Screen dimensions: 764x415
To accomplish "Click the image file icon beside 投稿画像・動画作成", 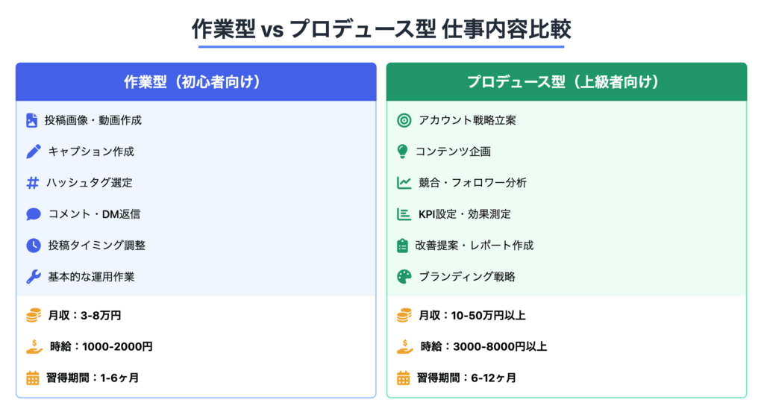I will pos(31,120).
